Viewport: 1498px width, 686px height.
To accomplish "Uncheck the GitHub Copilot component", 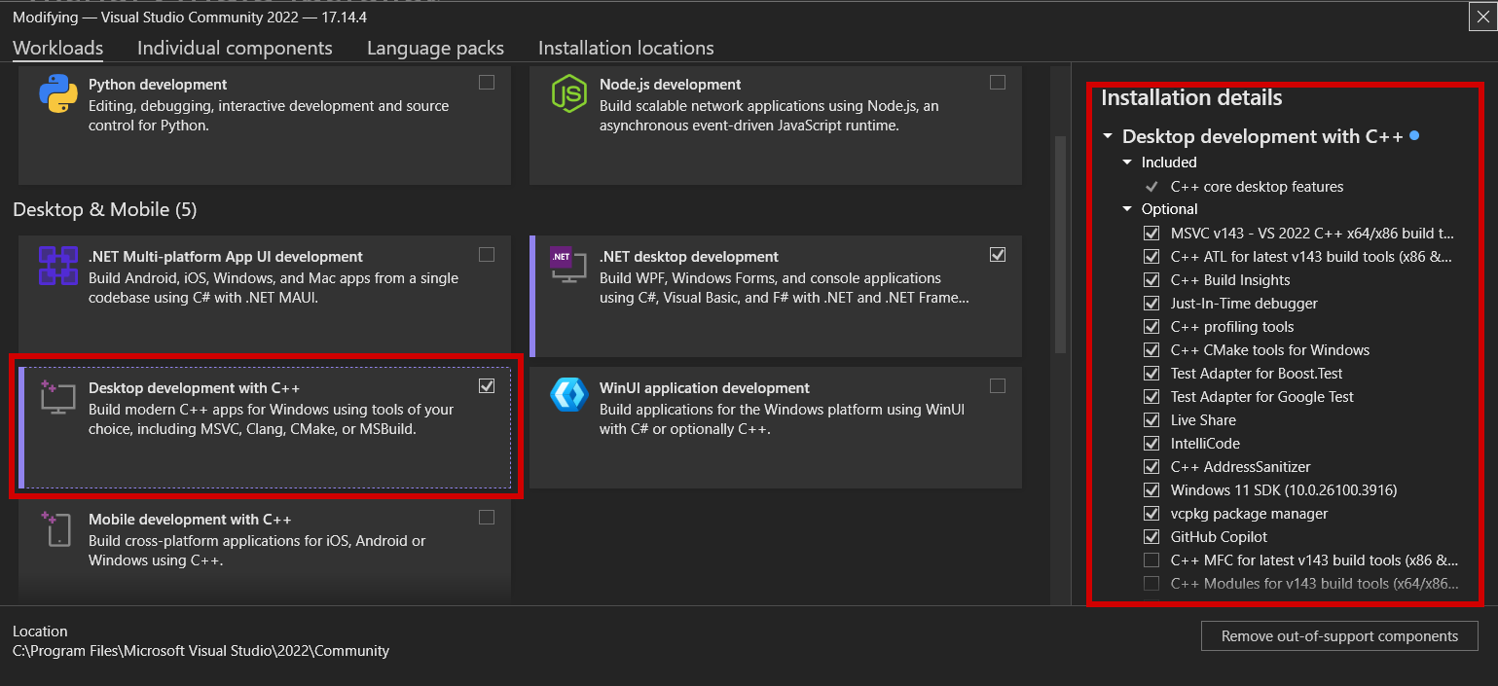I will click(x=1151, y=537).
